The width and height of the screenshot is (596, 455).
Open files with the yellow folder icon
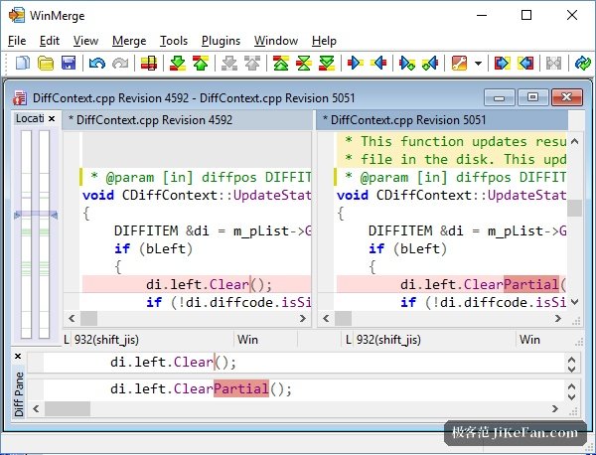46,64
